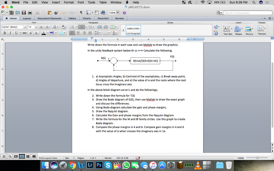Click the Save document icon

24,13
